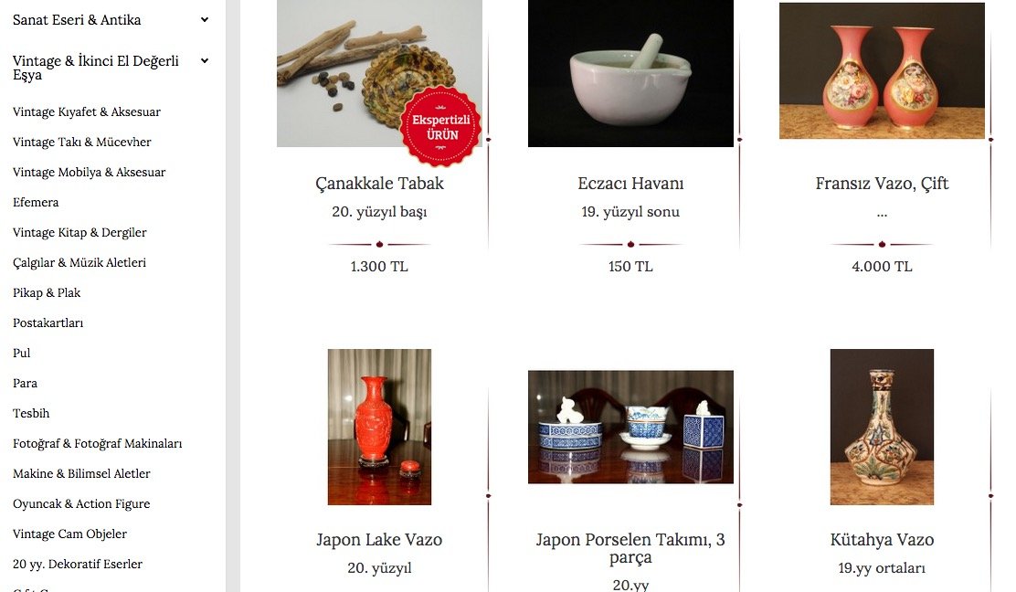Go to Vintage Takı & Mücevher
This screenshot has width=1016, height=592.
click(x=81, y=142)
